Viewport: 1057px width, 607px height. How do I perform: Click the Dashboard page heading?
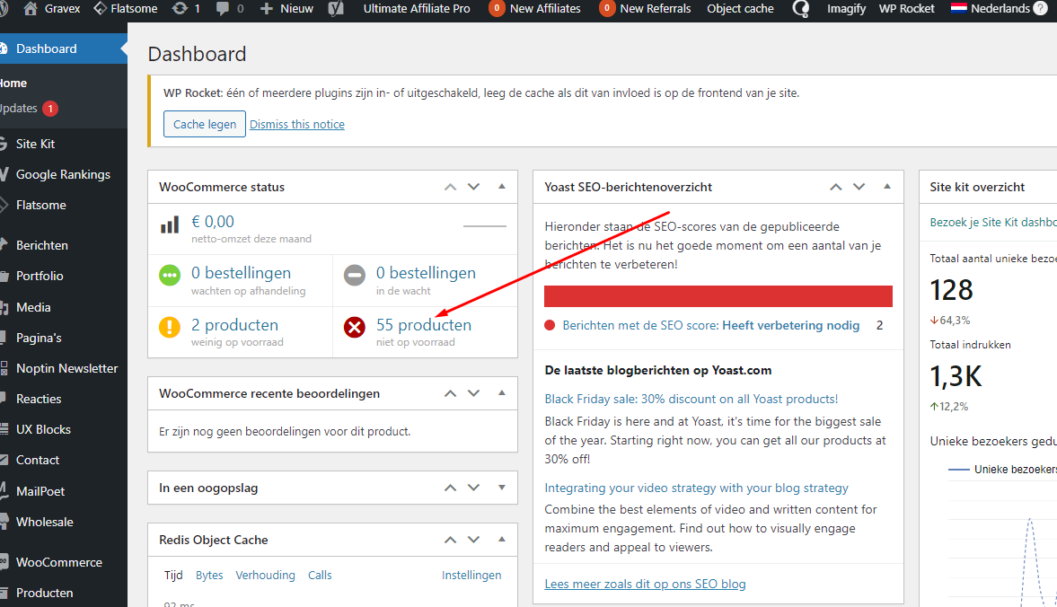click(197, 54)
